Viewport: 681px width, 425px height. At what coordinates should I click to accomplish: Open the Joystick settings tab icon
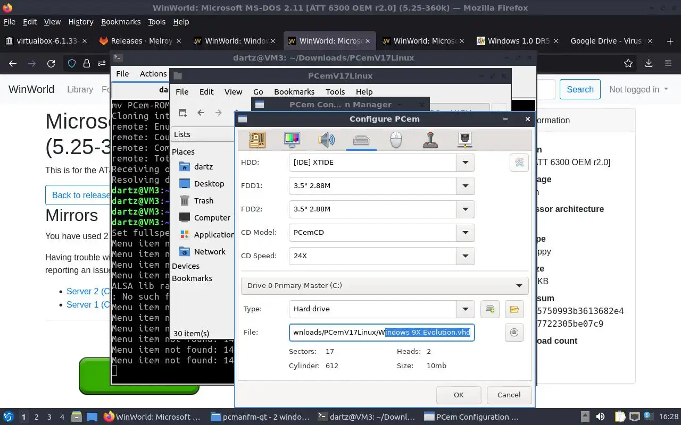point(430,140)
